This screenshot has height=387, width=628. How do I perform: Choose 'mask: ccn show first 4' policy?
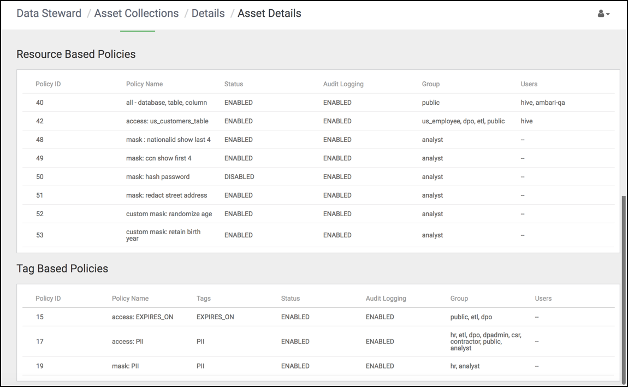[158, 158]
